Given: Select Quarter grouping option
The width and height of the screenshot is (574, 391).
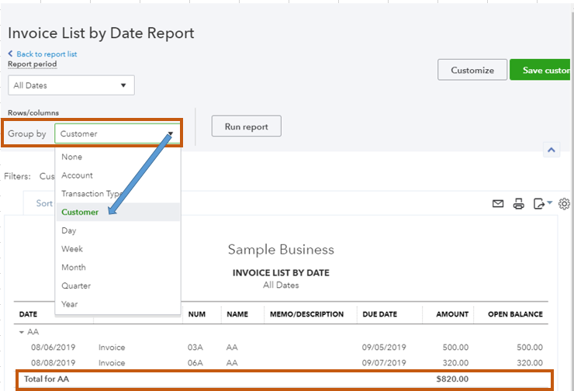Looking at the screenshot, I should tap(76, 285).
